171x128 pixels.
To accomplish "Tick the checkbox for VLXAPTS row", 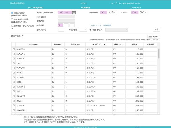I will point(13,59).
